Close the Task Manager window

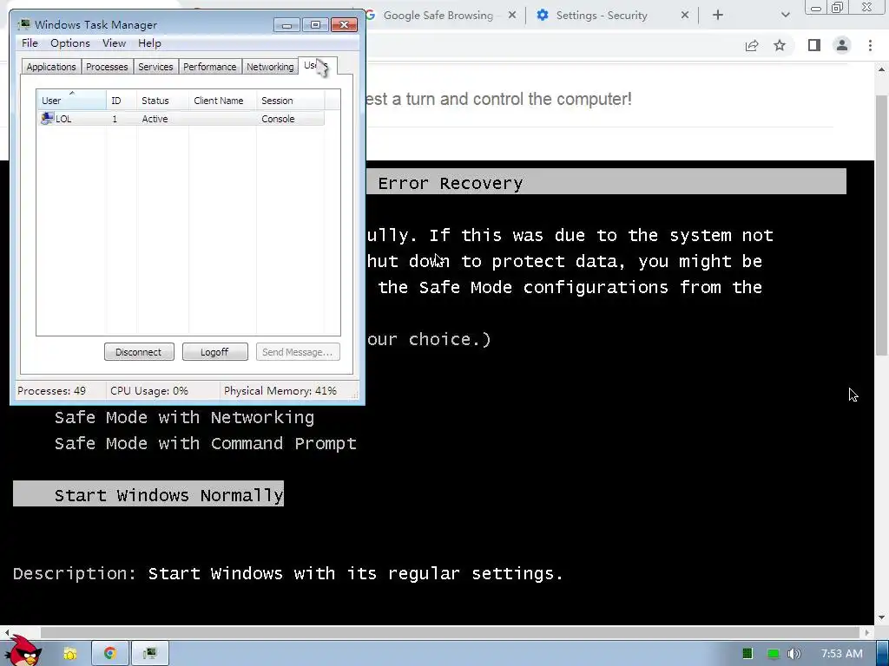(344, 25)
